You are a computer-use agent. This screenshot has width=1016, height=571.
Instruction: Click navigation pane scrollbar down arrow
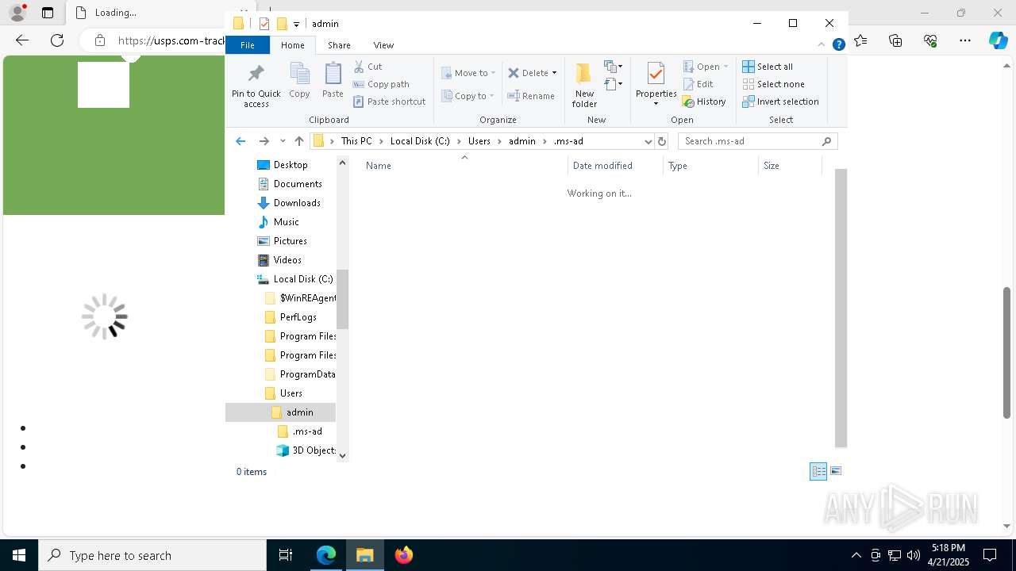coord(343,455)
